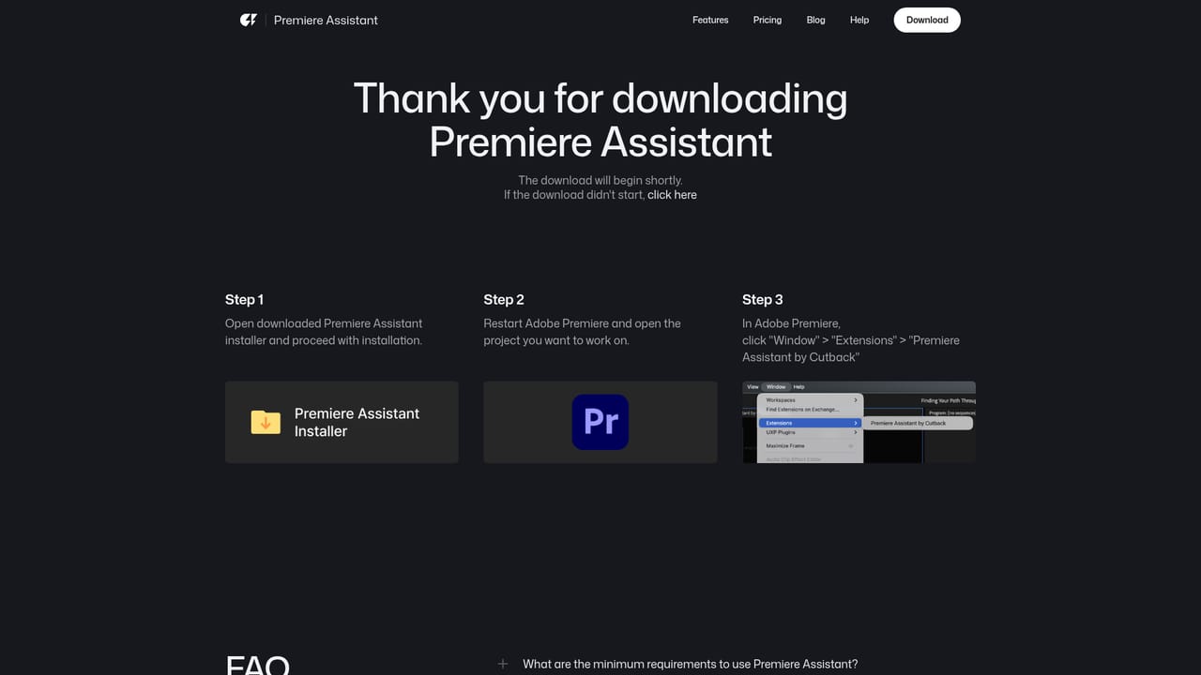Open the Step 3 Premiere menu screenshot
The width and height of the screenshot is (1201, 675).
tap(859, 422)
